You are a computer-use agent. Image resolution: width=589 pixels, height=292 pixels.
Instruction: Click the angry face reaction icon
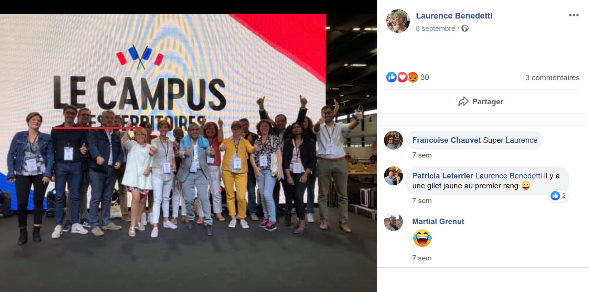click(413, 77)
